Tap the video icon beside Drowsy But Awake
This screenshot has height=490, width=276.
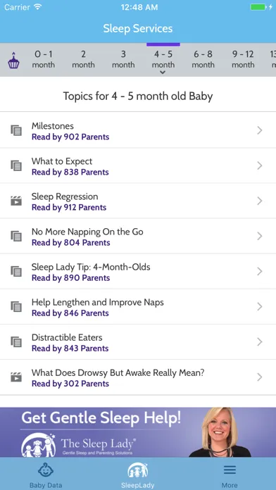click(16, 377)
